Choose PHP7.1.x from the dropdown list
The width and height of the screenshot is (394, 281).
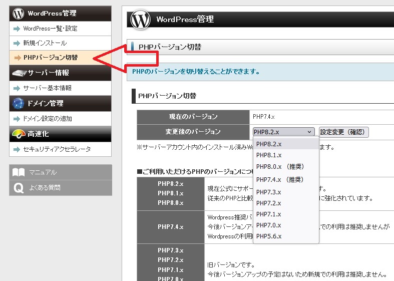[286, 214]
